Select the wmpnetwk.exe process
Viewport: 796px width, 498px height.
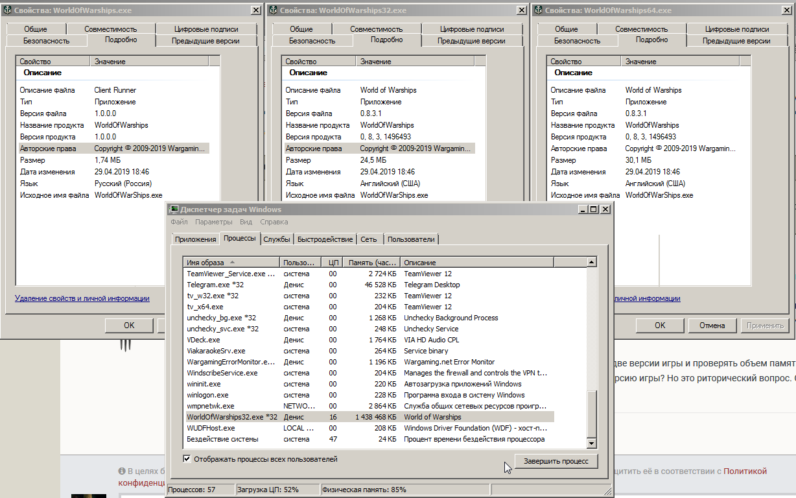(369, 406)
